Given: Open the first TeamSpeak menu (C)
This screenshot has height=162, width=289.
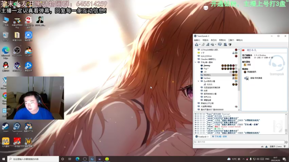Looking at the screenshot, I should pyautogui.click(x=197, y=40).
